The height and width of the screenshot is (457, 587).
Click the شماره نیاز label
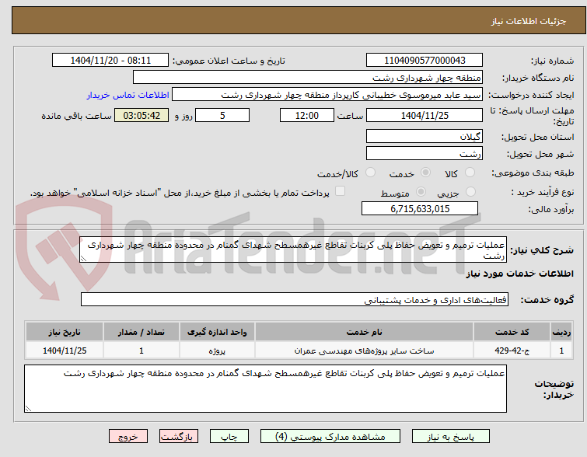552,61
